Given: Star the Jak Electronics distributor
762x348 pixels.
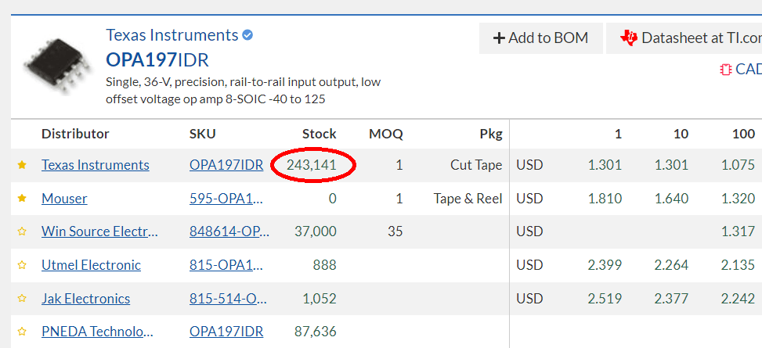Looking at the screenshot, I should (22, 299).
